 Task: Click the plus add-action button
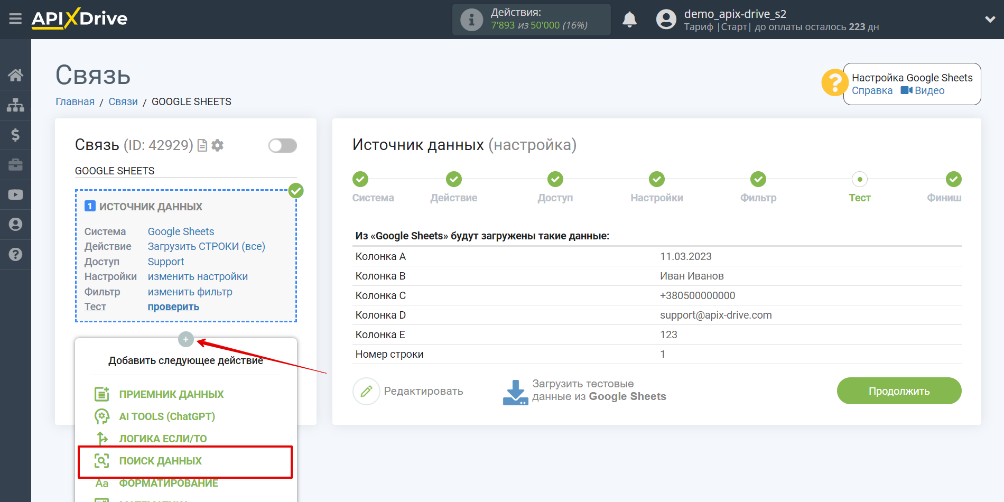click(x=186, y=339)
